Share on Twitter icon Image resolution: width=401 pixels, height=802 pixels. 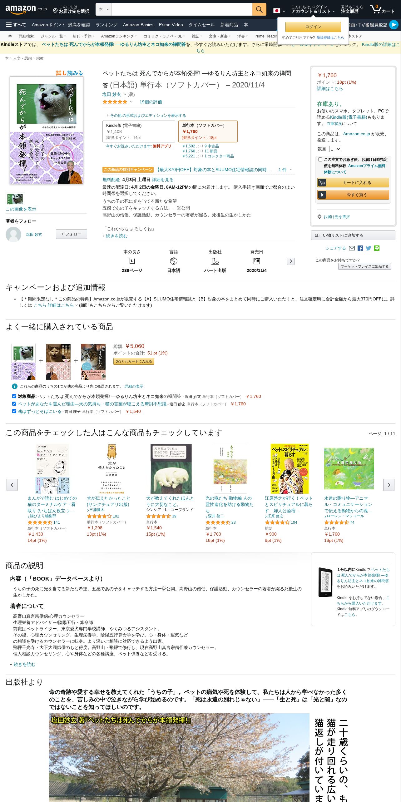coord(369,248)
